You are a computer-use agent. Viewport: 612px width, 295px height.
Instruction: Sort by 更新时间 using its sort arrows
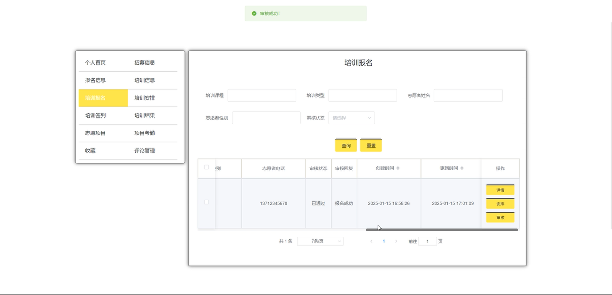462,168
